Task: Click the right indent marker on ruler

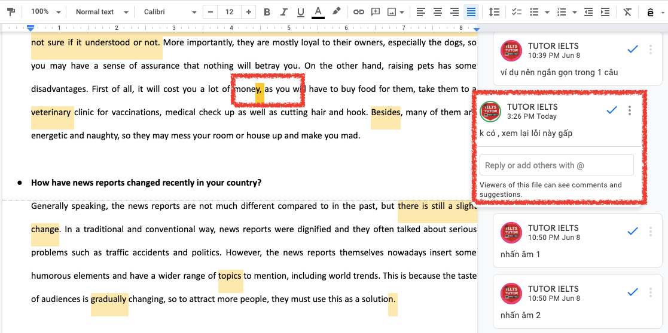Action: 477,29
